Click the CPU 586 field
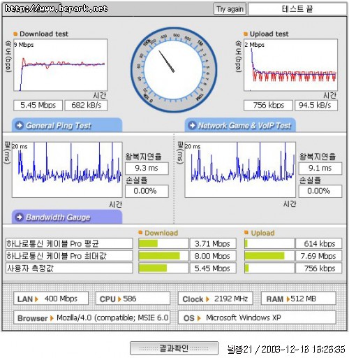Screen dimensions: 349x358 point(133,299)
